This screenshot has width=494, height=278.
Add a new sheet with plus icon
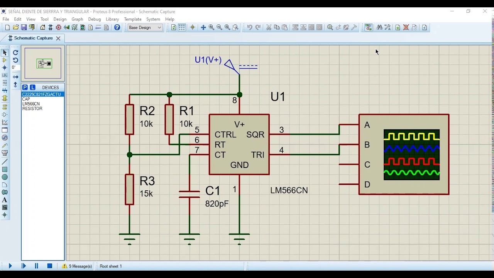[x=398, y=27]
